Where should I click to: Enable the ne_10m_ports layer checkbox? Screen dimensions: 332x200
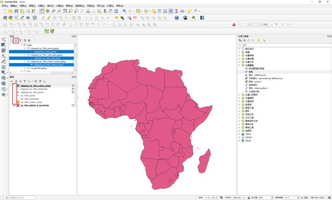[x=14, y=96]
